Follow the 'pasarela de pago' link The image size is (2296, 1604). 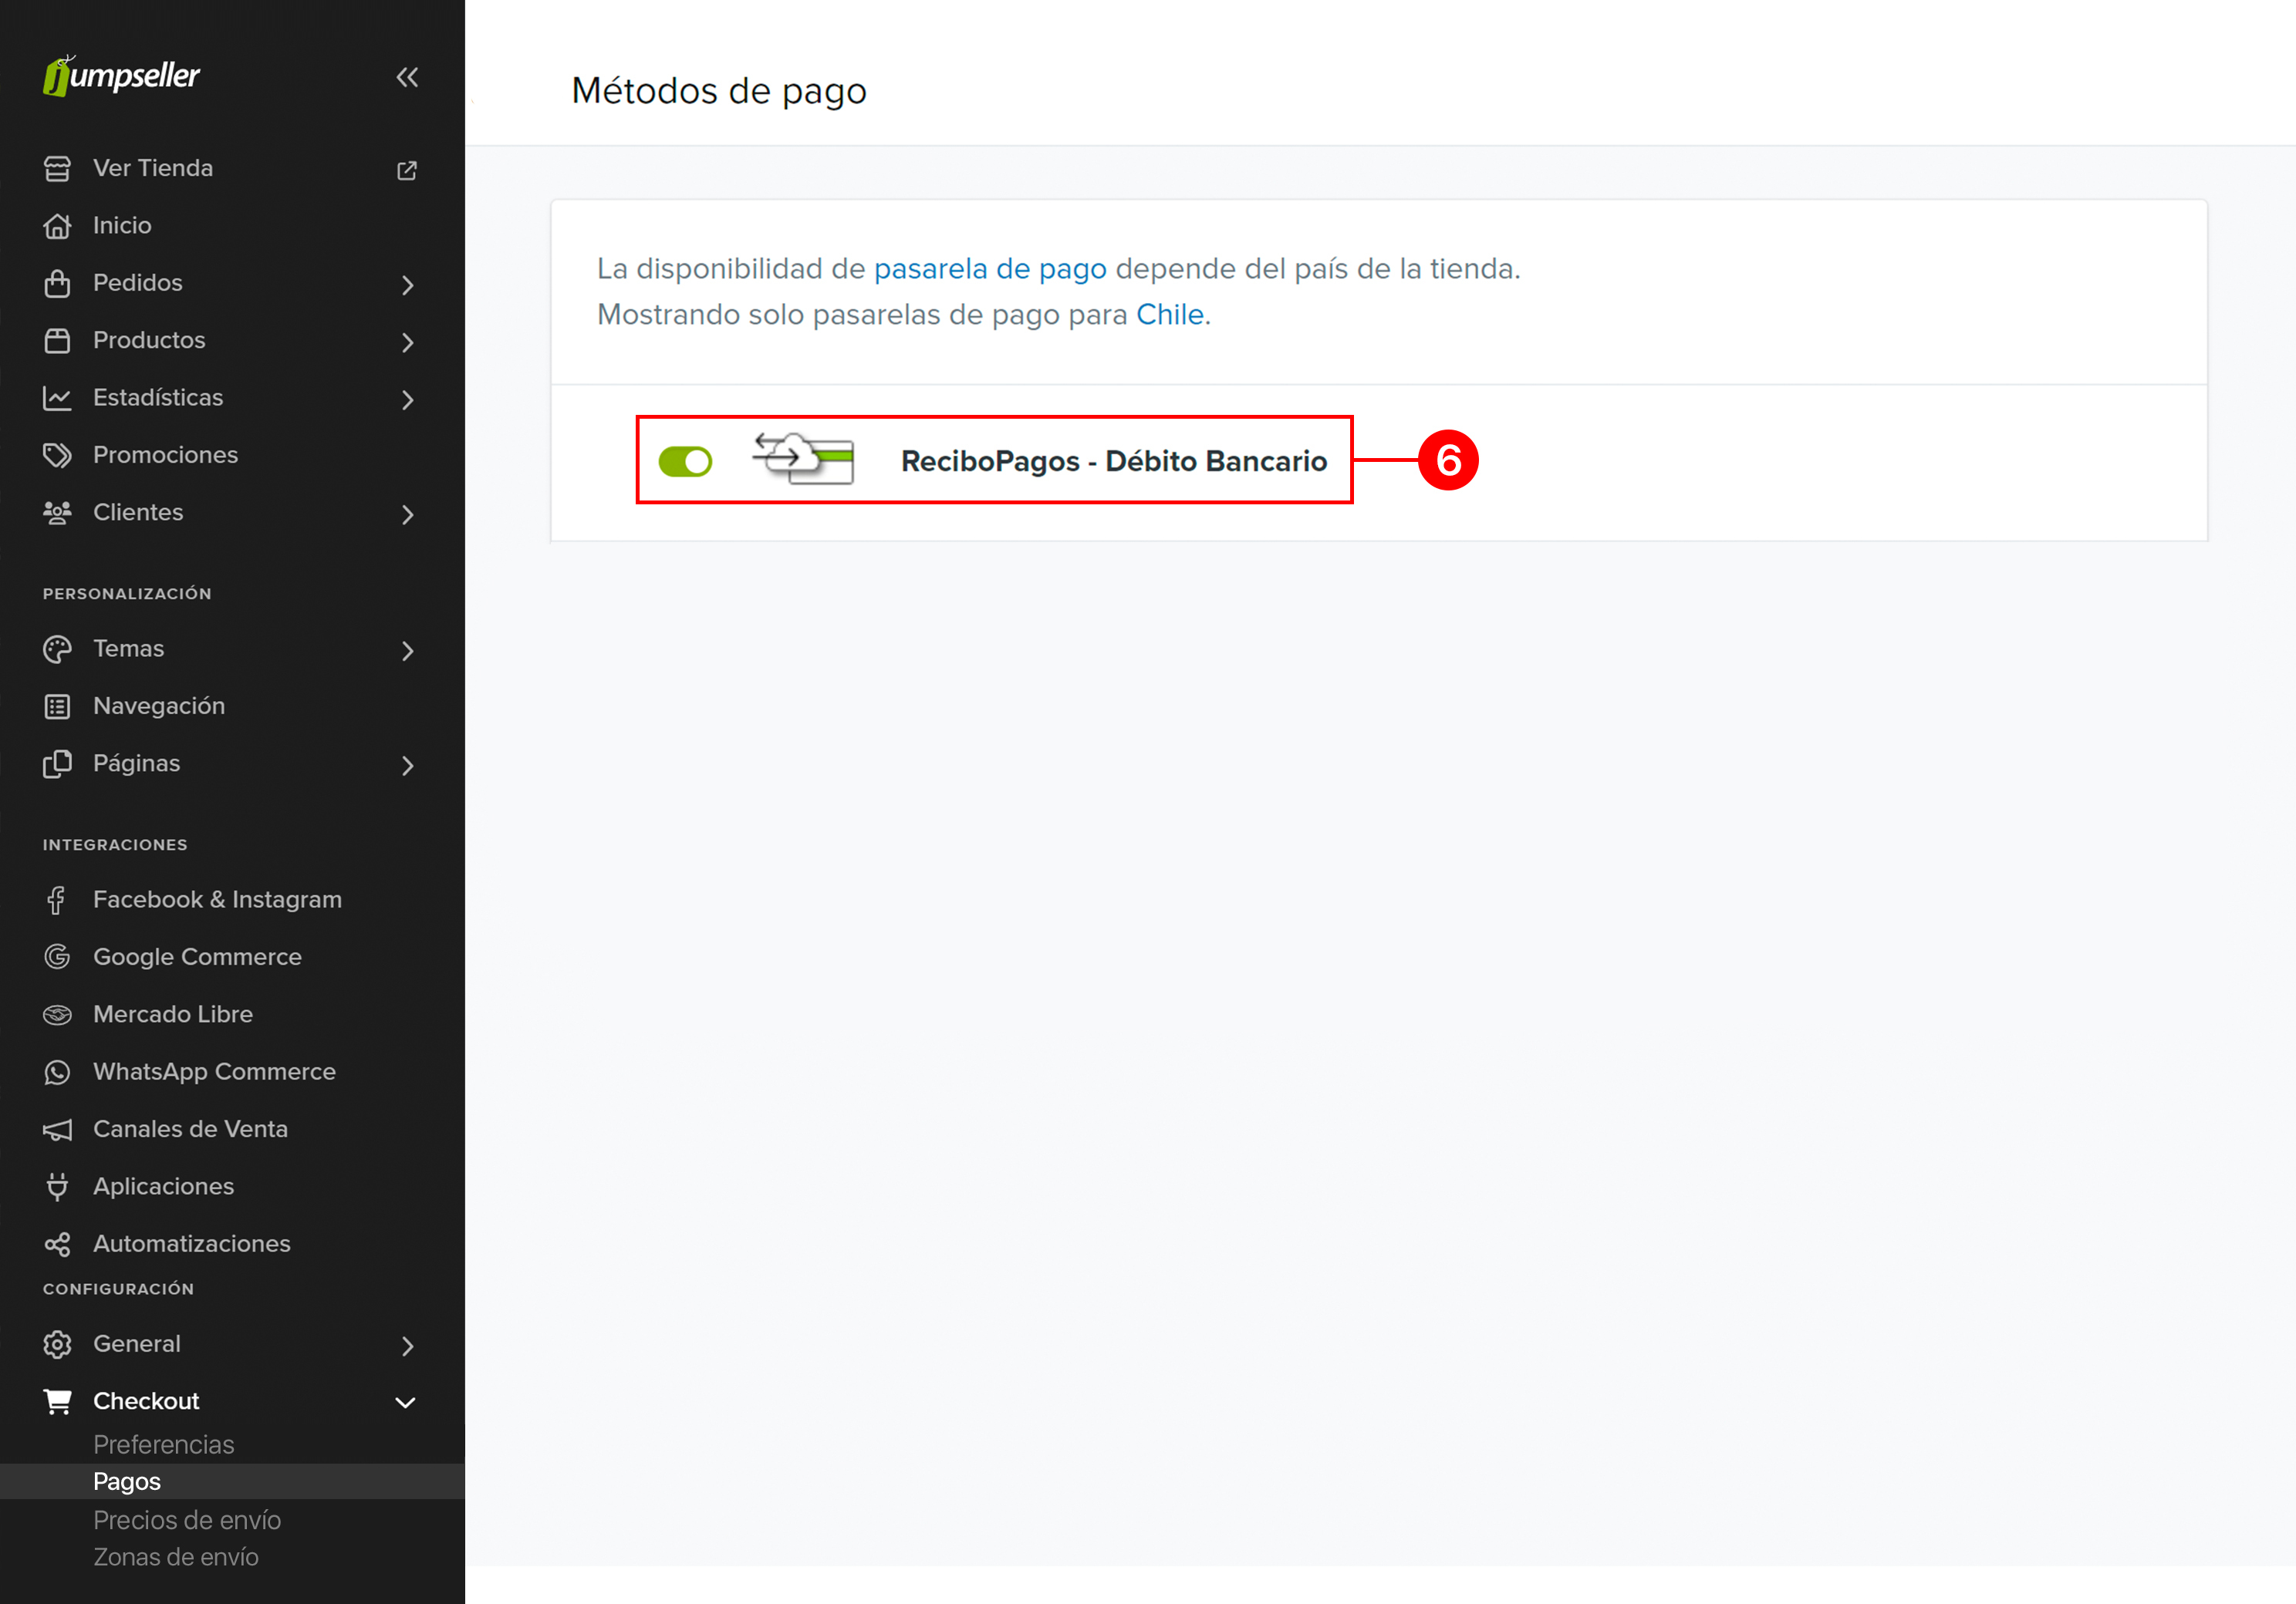point(990,269)
